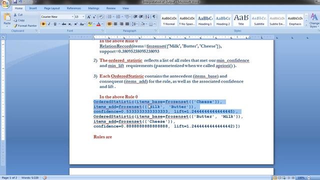Undo last action in Quick Access toolbar
Image resolution: width=320 pixels, height=180 pixels.
(20, 2)
